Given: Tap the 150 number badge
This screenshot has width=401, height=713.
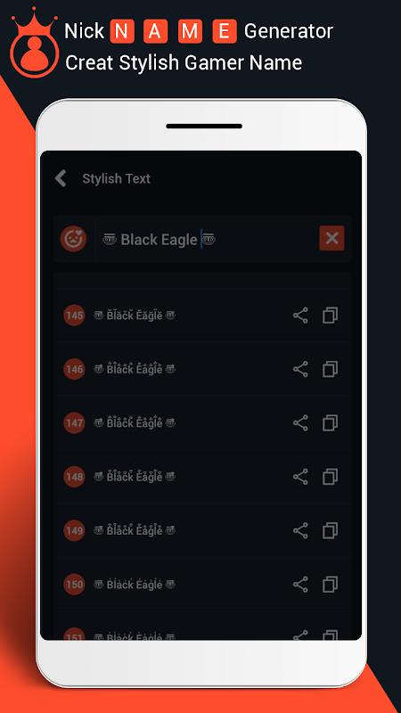Looking at the screenshot, I should coord(74,585).
